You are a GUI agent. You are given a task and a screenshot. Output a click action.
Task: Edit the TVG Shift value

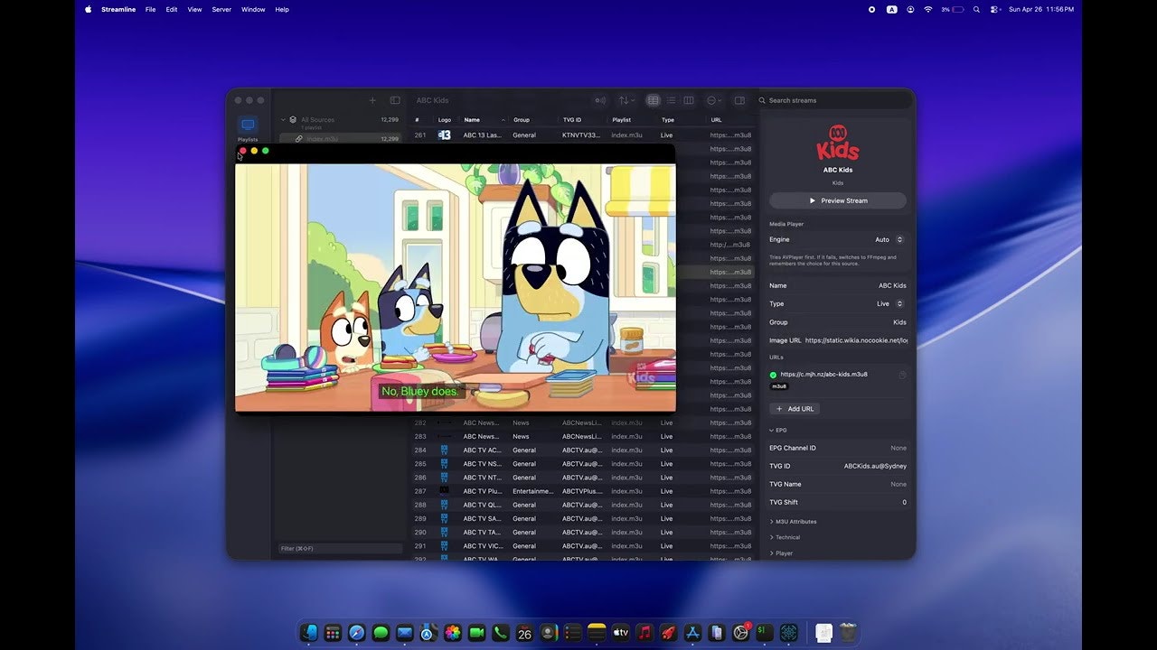click(x=904, y=502)
